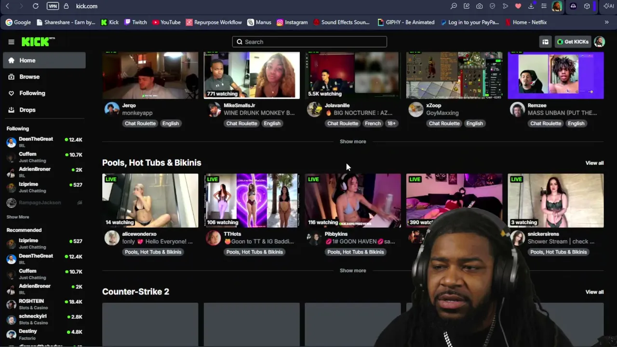Open the browser shield protection icon
The image size is (617, 347).
[492, 6]
